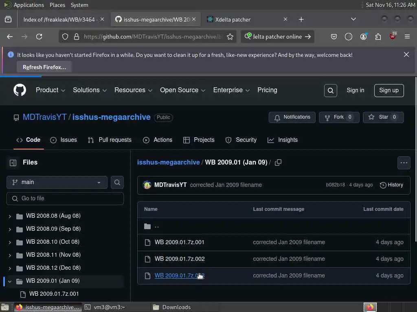Click the file search magnifier in the Files panel
The image size is (417, 312).
pyautogui.click(x=117, y=182)
